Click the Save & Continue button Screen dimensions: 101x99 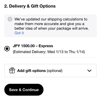(24, 90)
